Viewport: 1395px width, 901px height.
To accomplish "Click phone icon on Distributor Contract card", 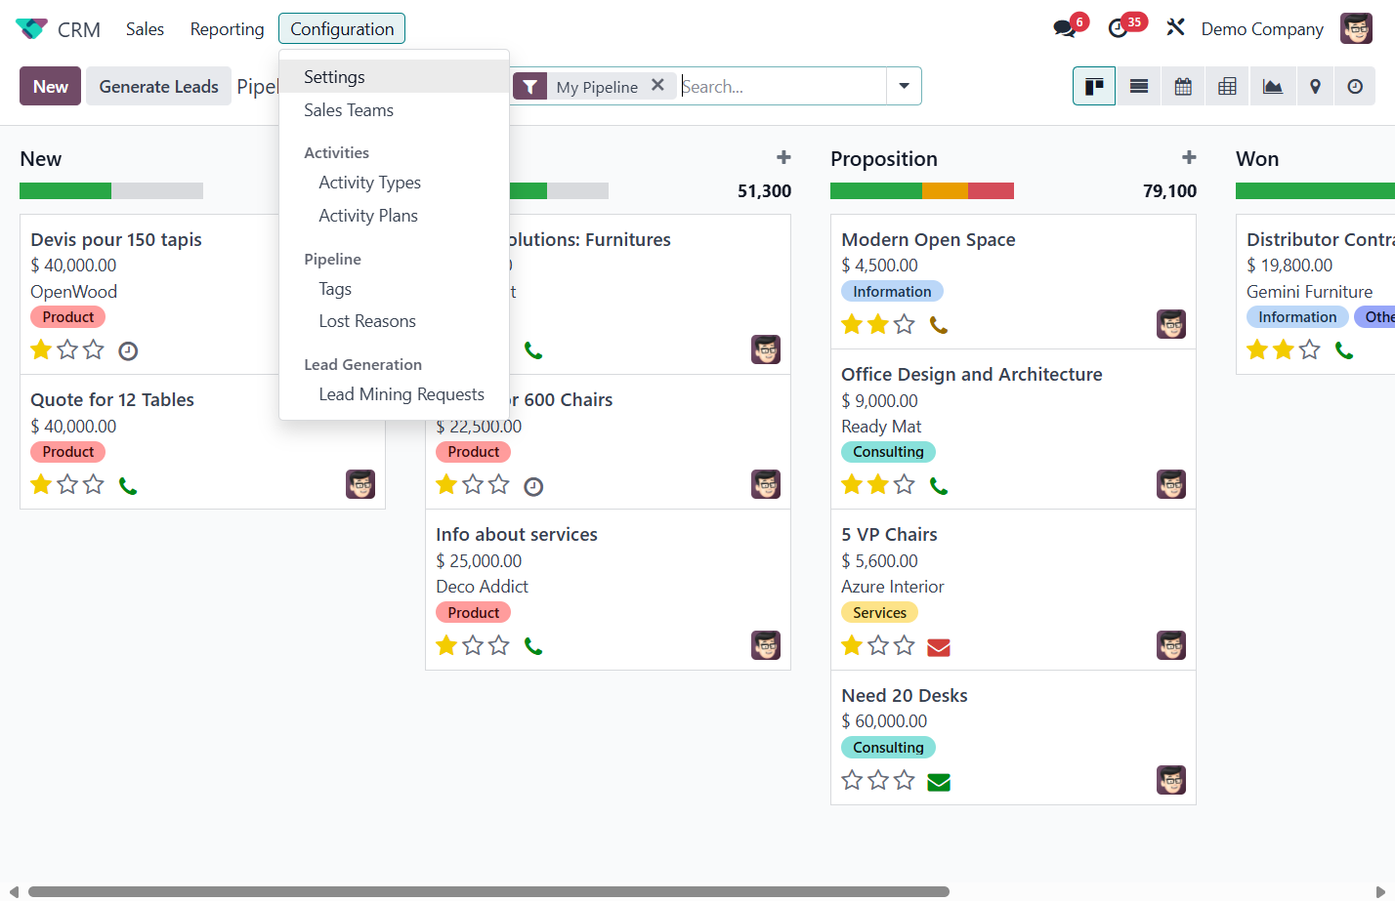I will click(1344, 350).
